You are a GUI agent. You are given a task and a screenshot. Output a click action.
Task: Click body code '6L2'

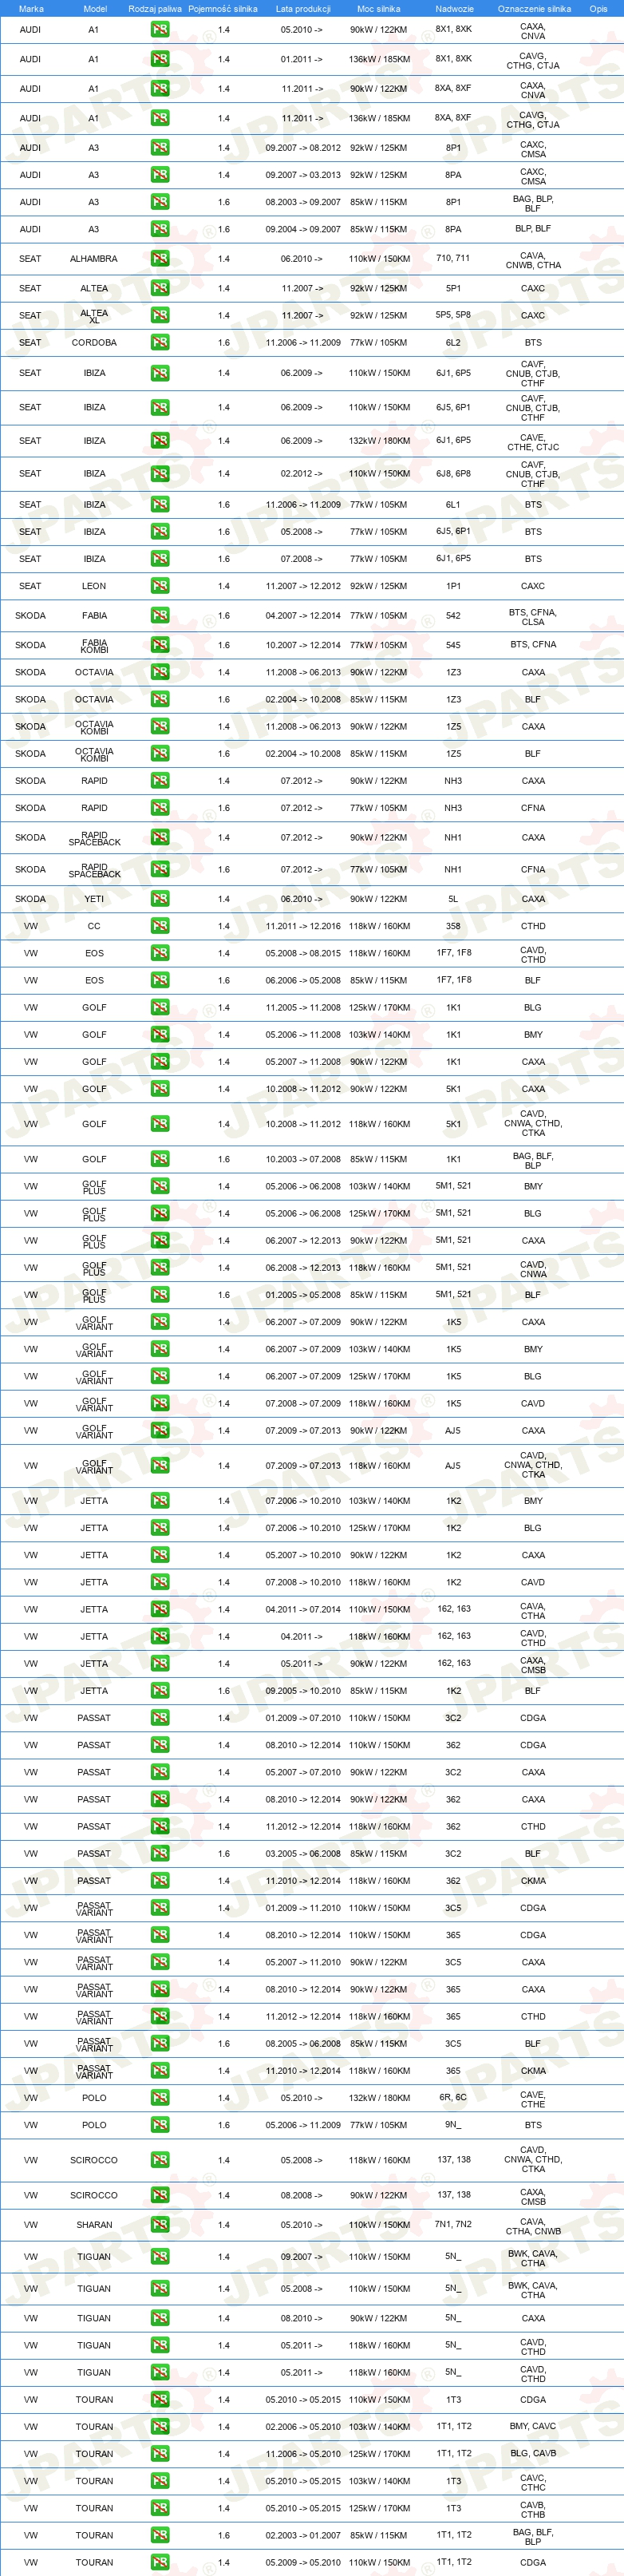click(x=453, y=342)
